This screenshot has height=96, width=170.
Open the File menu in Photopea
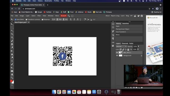tap(12, 16)
